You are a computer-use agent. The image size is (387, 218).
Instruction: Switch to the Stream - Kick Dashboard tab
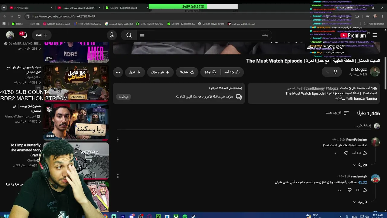pyautogui.click(x=127, y=8)
